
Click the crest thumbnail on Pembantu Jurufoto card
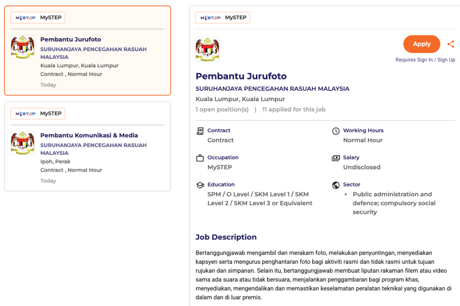point(22,47)
